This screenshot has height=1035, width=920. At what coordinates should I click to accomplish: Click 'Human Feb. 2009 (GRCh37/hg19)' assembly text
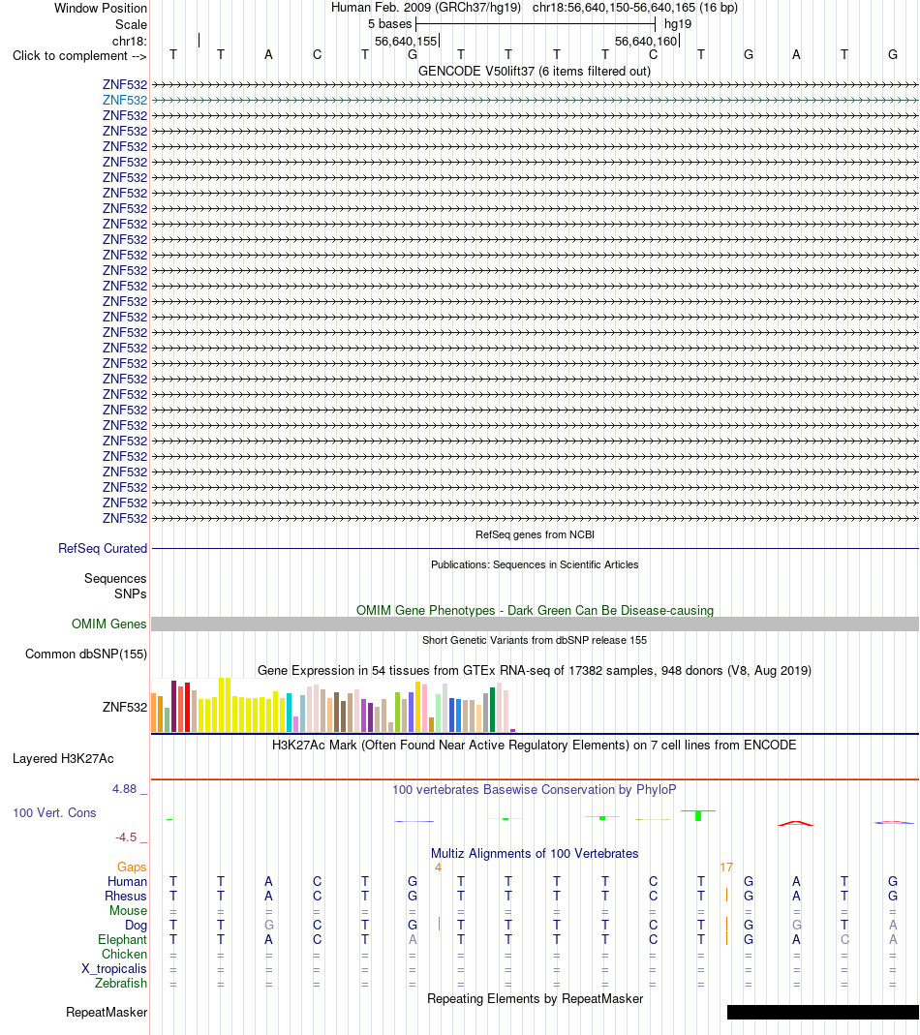tap(426, 7)
